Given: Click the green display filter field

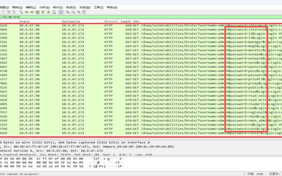Looking at the screenshot, I should [141, 17].
